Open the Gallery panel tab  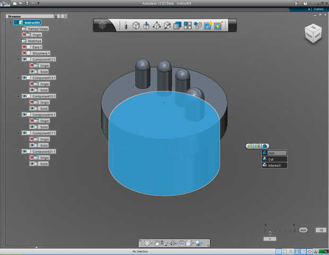[318, 9]
